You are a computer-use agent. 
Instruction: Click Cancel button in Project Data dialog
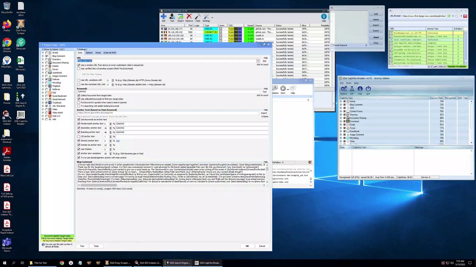point(262,246)
